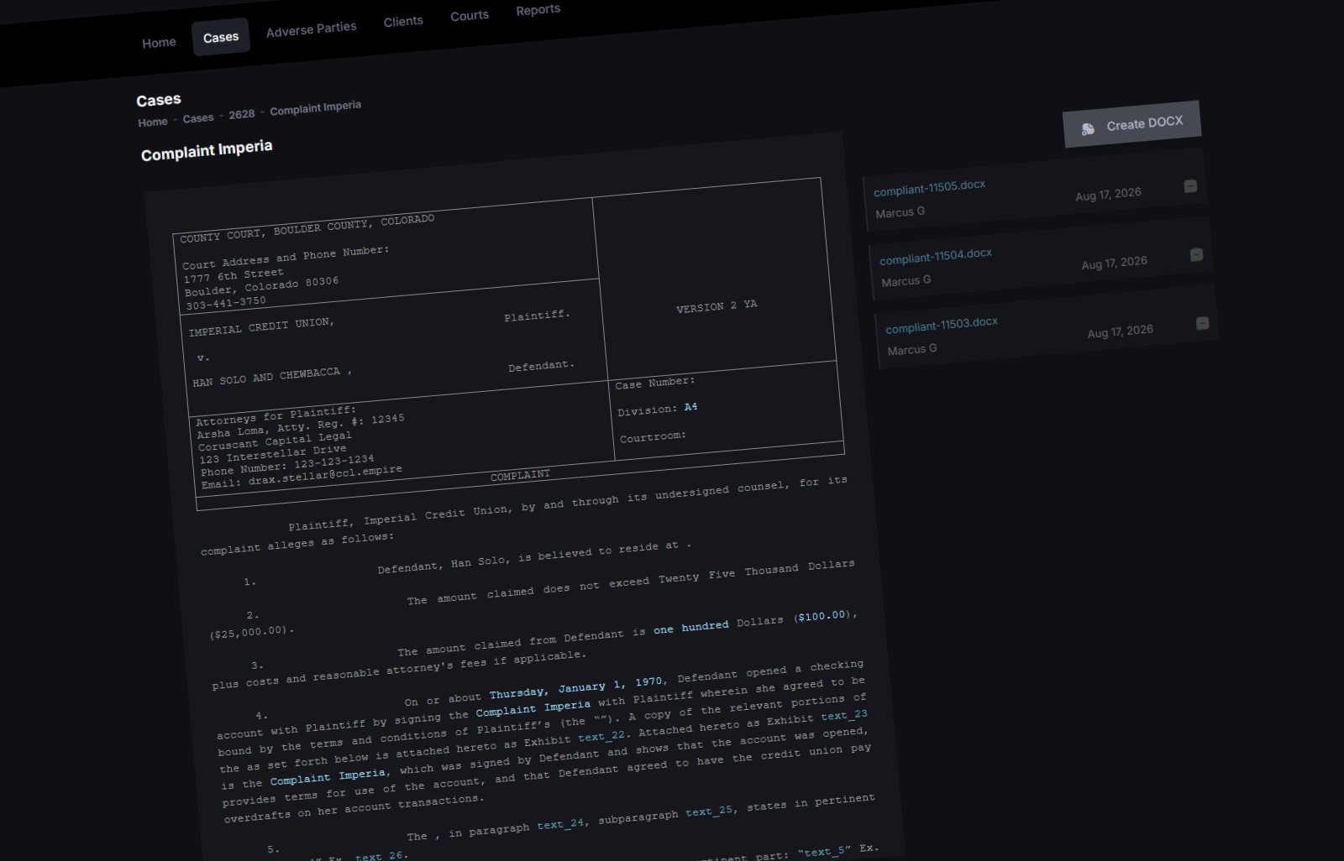Click the text_25 subparagraph placeholder
This screenshot has height=861, width=1344.
709,811
